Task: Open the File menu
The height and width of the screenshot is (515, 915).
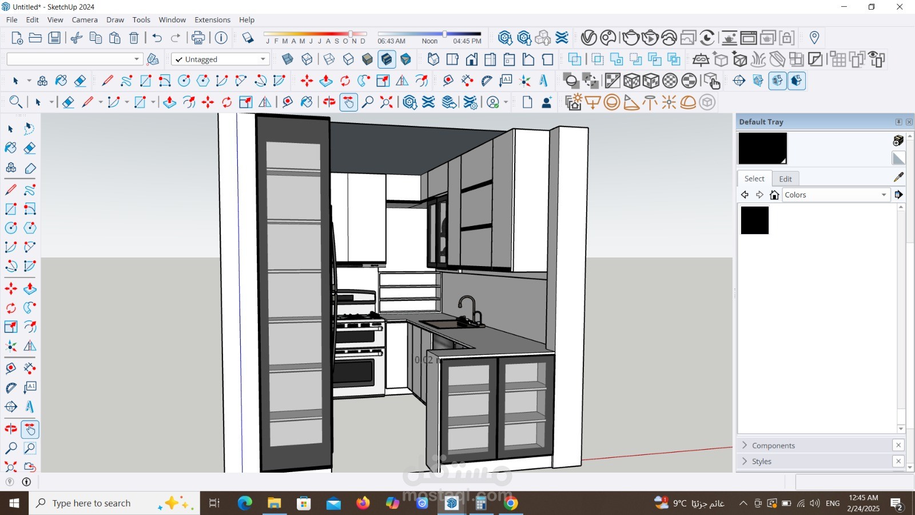Action: [12, 19]
